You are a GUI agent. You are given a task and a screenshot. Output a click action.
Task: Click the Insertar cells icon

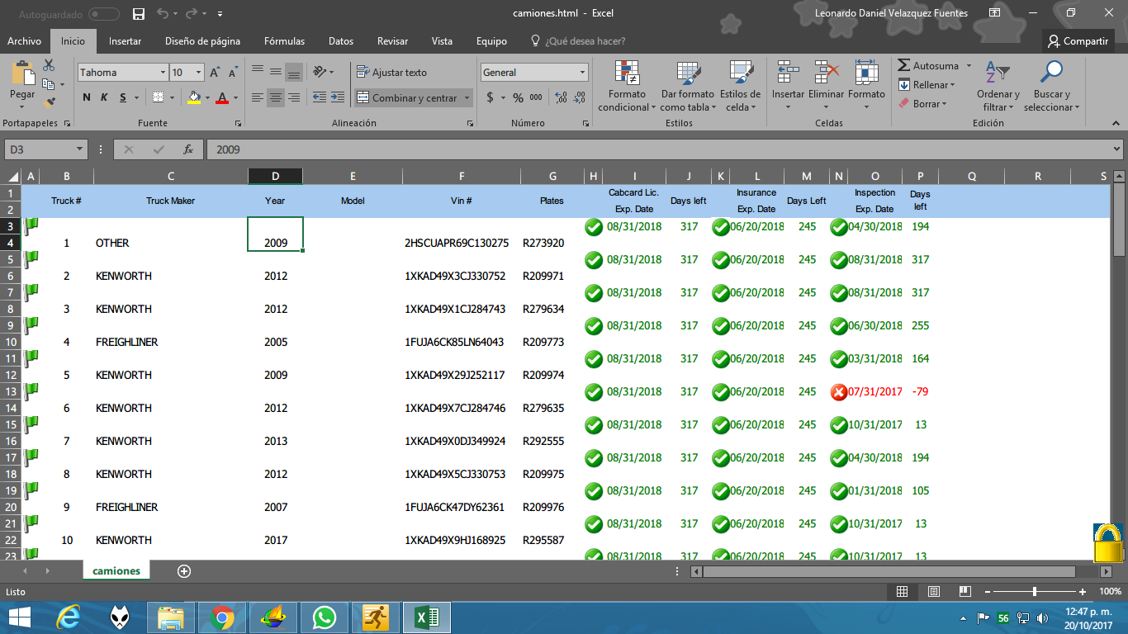(788, 73)
